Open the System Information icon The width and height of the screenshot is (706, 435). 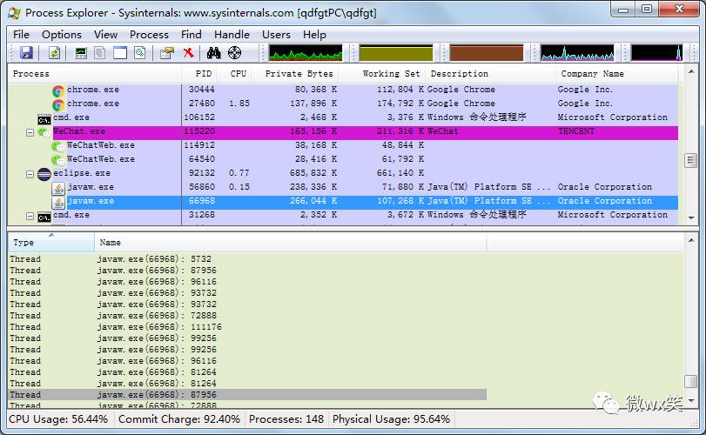point(81,52)
